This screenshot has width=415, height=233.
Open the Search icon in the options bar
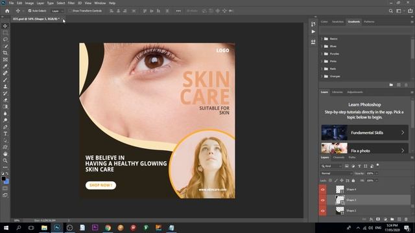[390, 11]
